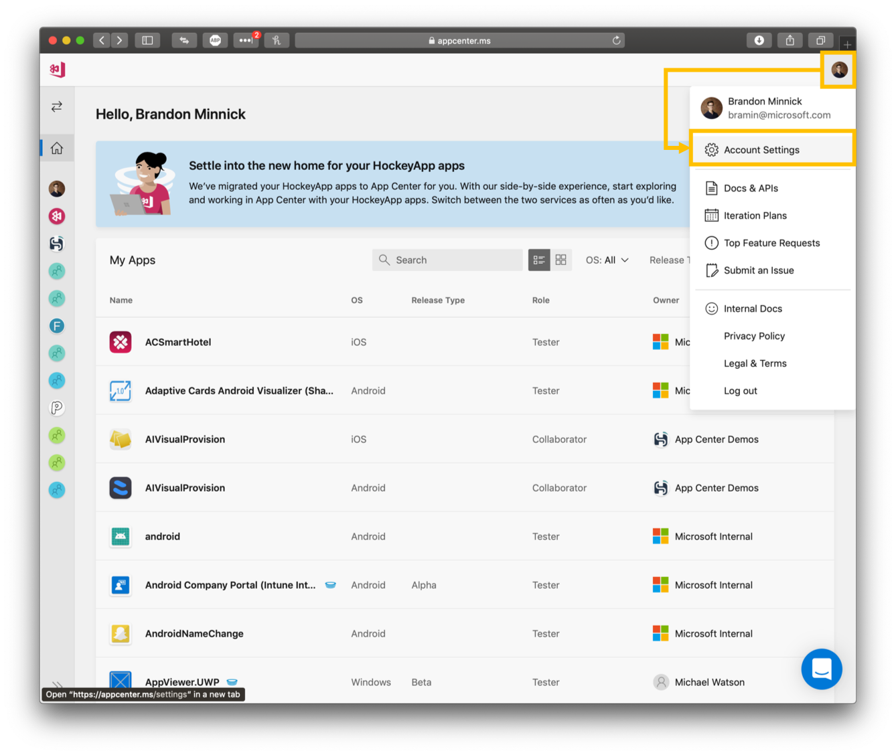Reload the appcenter.ms page
The height and width of the screenshot is (753, 894).
pos(616,40)
